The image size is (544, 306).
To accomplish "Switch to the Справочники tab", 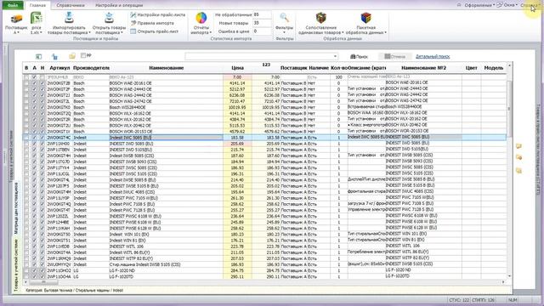I will coord(71,6).
